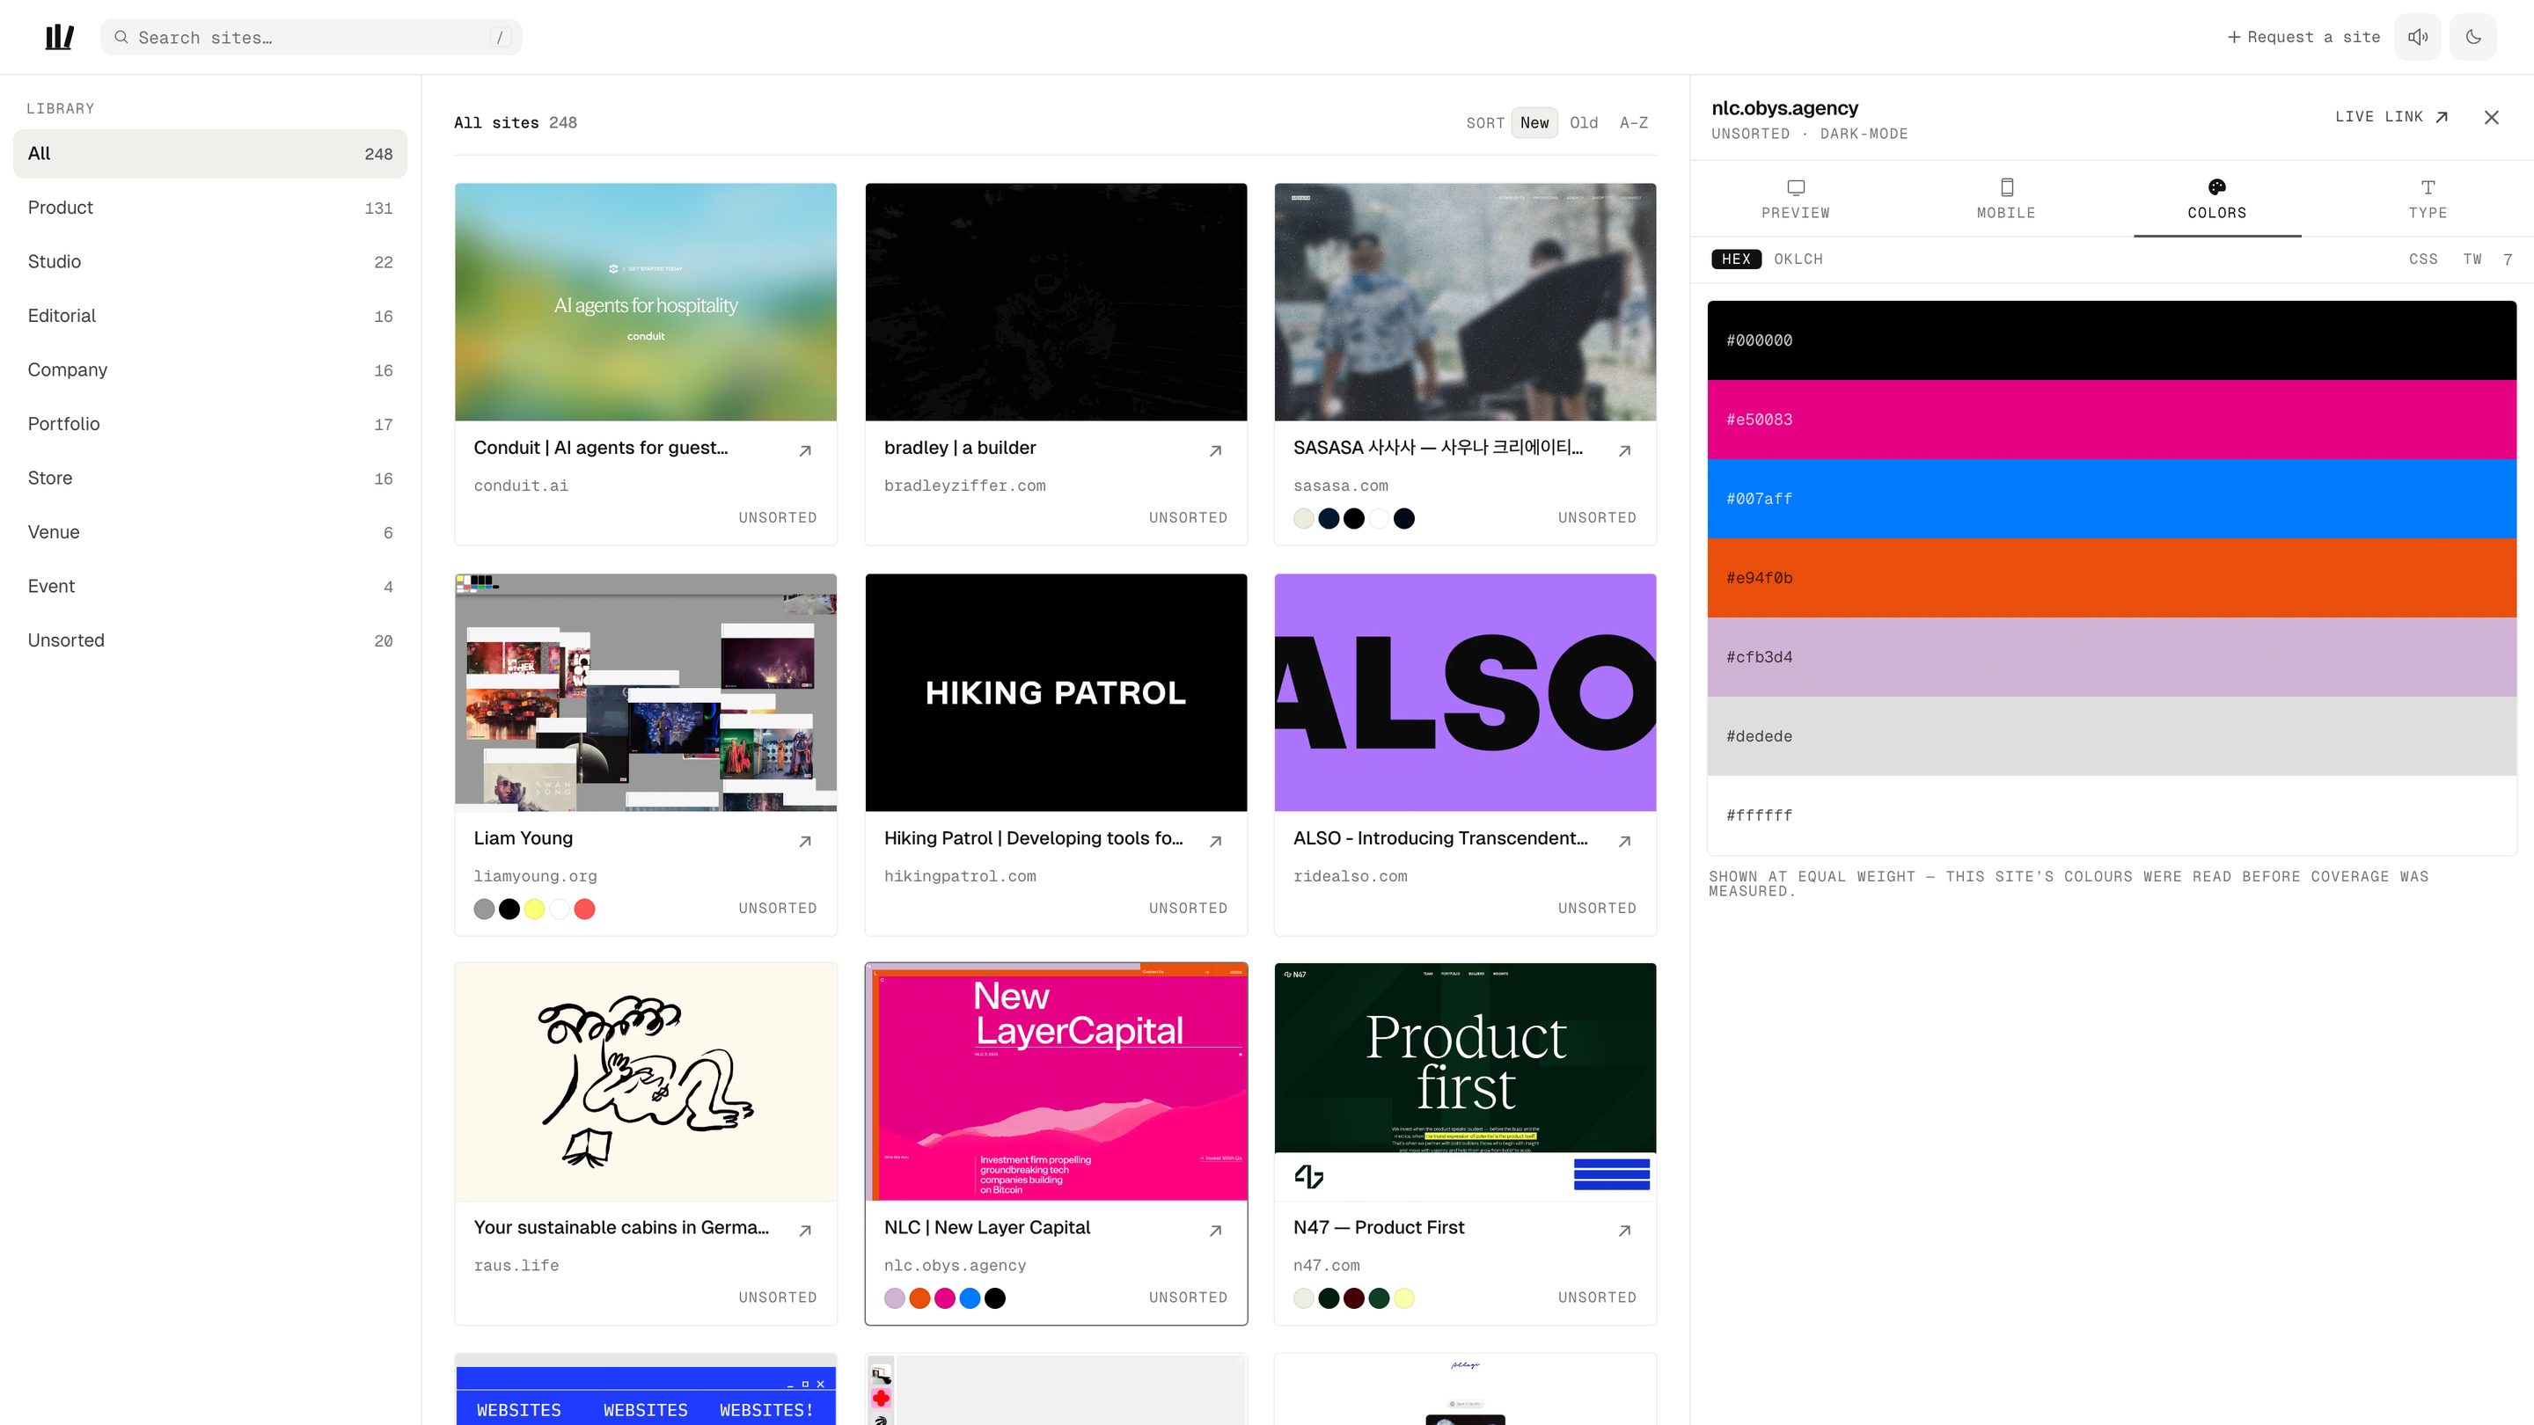Click Request a site button
The width and height of the screenshot is (2534, 1425).
pyautogui.click(x=2303, y=37)
